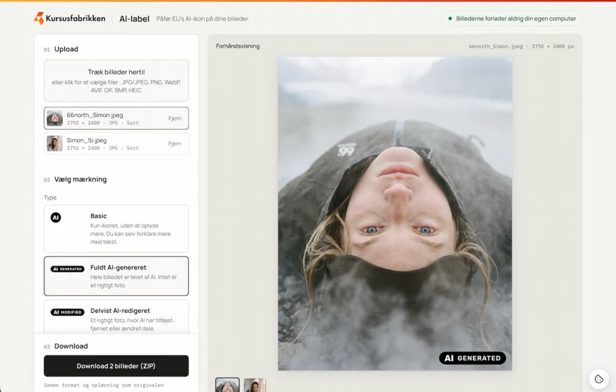Open the cookie settings icon

(599, 379)
